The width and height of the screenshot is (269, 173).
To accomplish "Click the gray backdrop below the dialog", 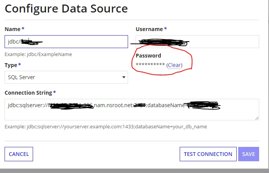I will [x=134, y=171].
